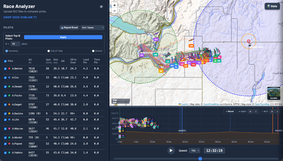Uncheck pilot A.Macrae
Viewport: 283px width, 161px height.
point(5,129)
